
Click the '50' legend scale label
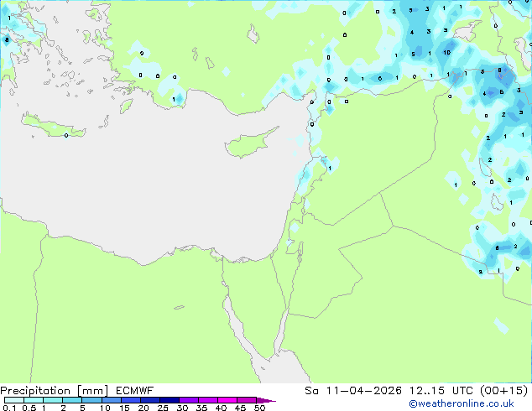pos(259,408)
